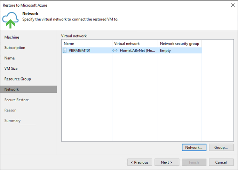Proceed with the Next button
The height and width of the screenshot is (170, 238).
[167, 162]
